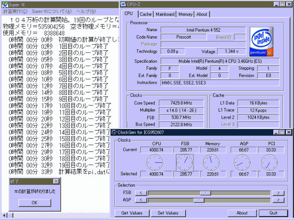Click the Voltage value 1.344 v
This screenshot has height=220, width=294.
(232, 51)
